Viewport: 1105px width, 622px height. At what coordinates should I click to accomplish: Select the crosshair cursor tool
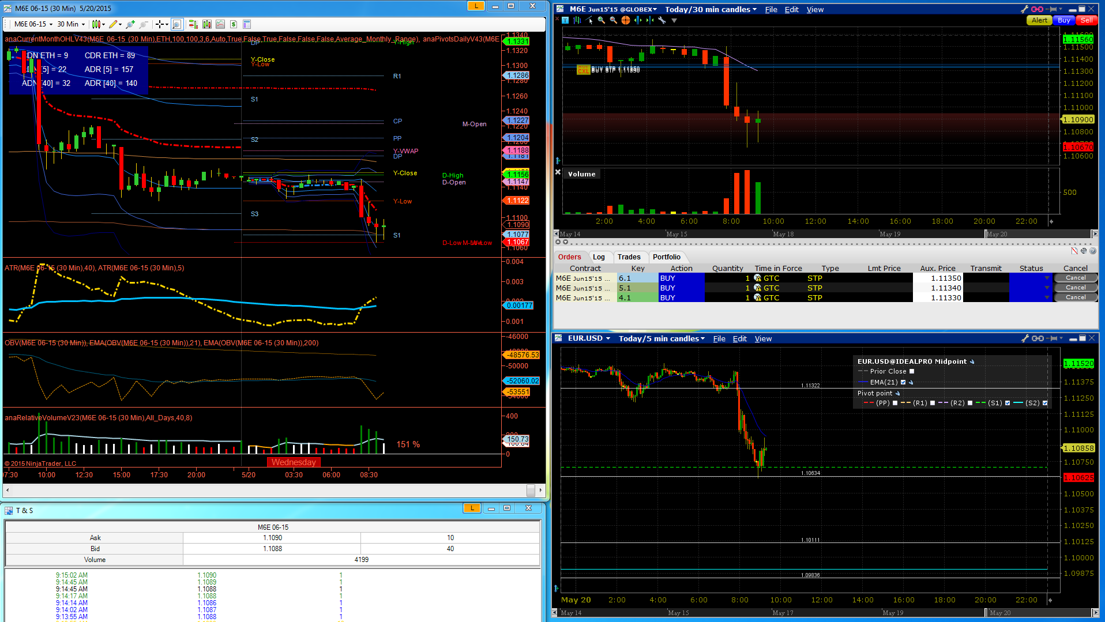pos(160,24)
